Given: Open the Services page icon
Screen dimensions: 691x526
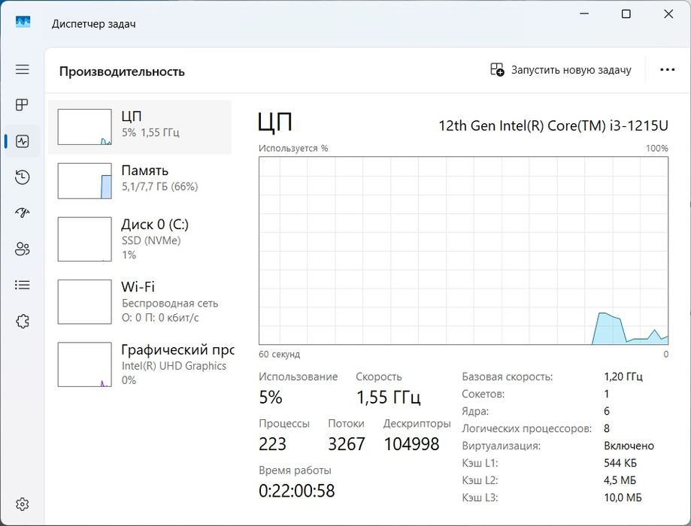Looking at the screenshot, I should tap(23, 322).
